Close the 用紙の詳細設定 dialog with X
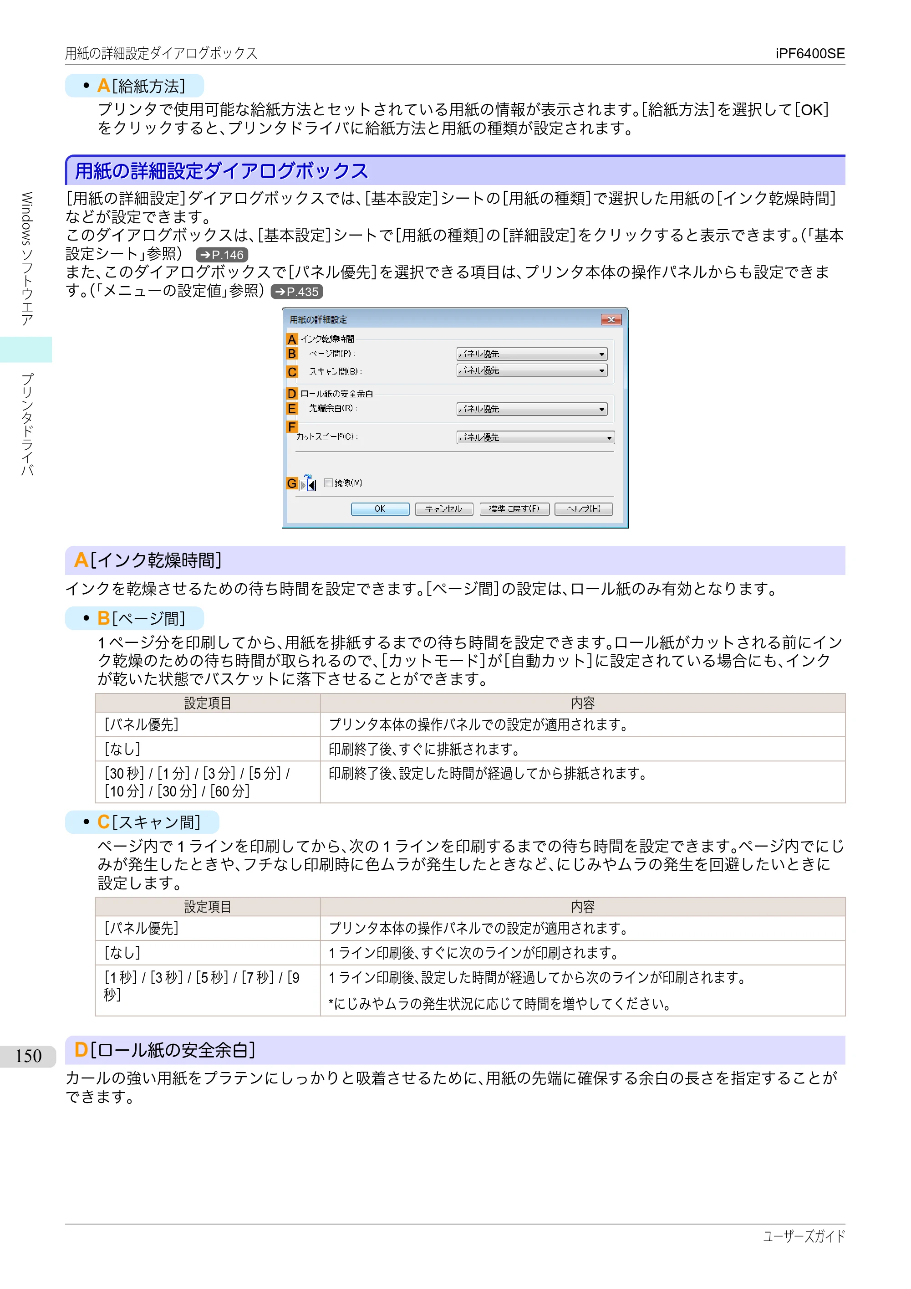The height and width of the screenshot is (1289, 911). coord(611,319)
